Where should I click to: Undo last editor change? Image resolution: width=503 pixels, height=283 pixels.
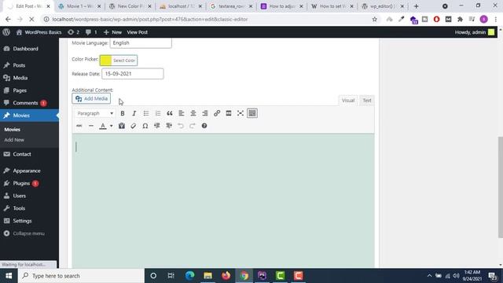click(x=181, y=126)
